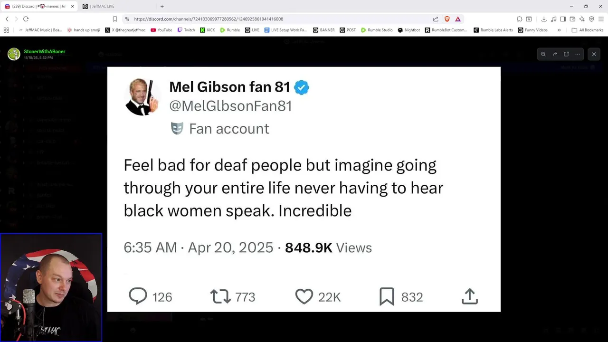Screen dimensions: 608x342
Task: Toggle the browser sidebar panel
Action: 563,19
